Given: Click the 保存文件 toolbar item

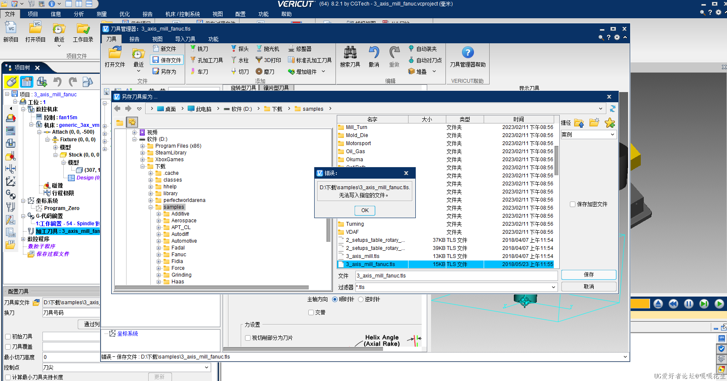Looking at the screenshot, I should point(167,60).
